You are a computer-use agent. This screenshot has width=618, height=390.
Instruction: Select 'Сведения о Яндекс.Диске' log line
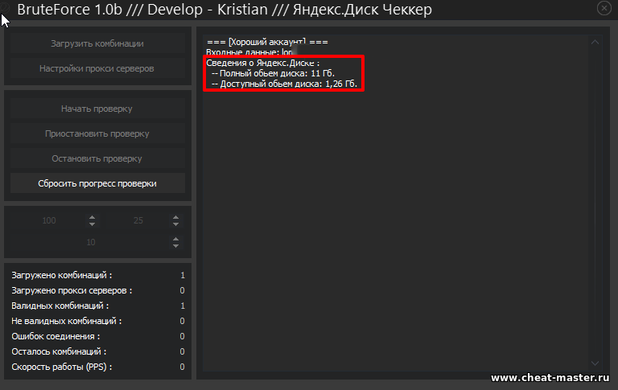[263, 63]
